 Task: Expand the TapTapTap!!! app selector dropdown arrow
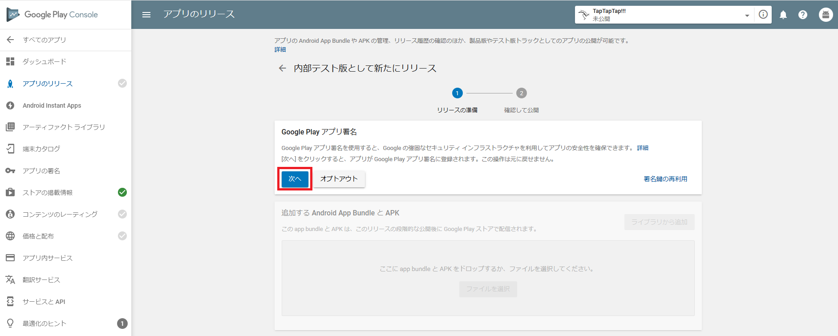pyautogui.click(x=747, y=16)
